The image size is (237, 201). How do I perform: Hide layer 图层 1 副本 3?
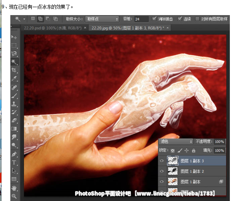[x=162, y=160]
